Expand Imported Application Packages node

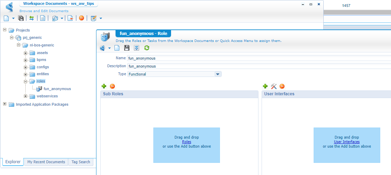coord(5,104)
